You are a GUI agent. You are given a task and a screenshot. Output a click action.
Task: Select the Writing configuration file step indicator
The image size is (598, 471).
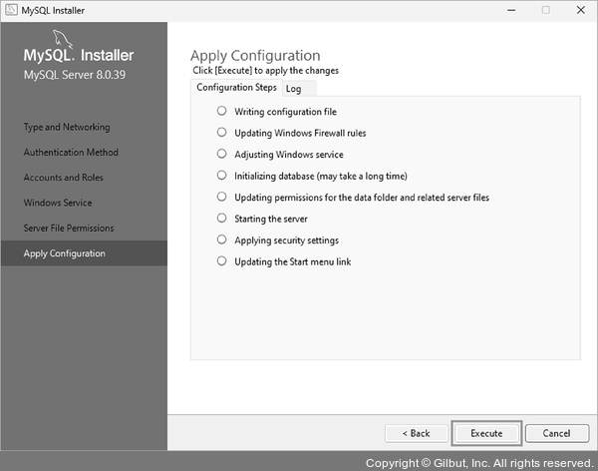[221, 111]
